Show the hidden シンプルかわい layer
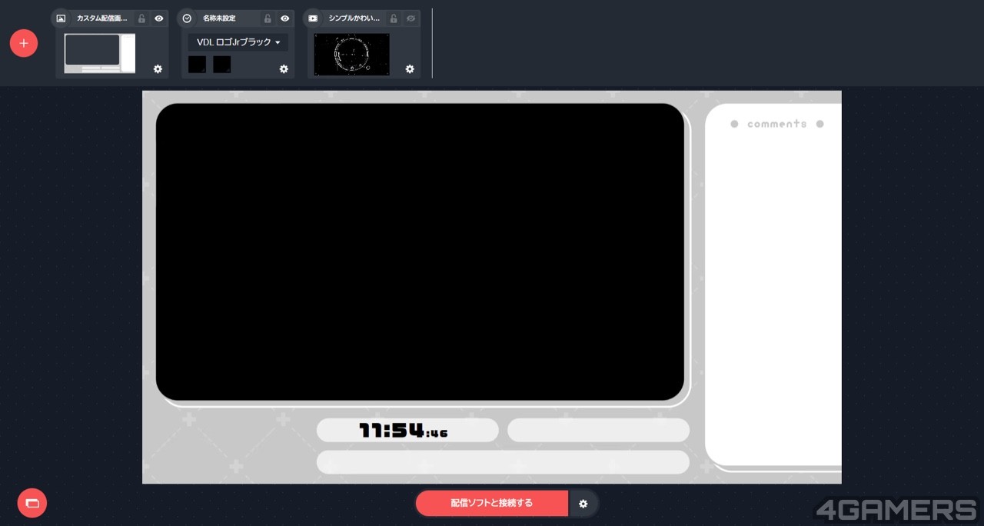The image size is (984, 526). 411,18
